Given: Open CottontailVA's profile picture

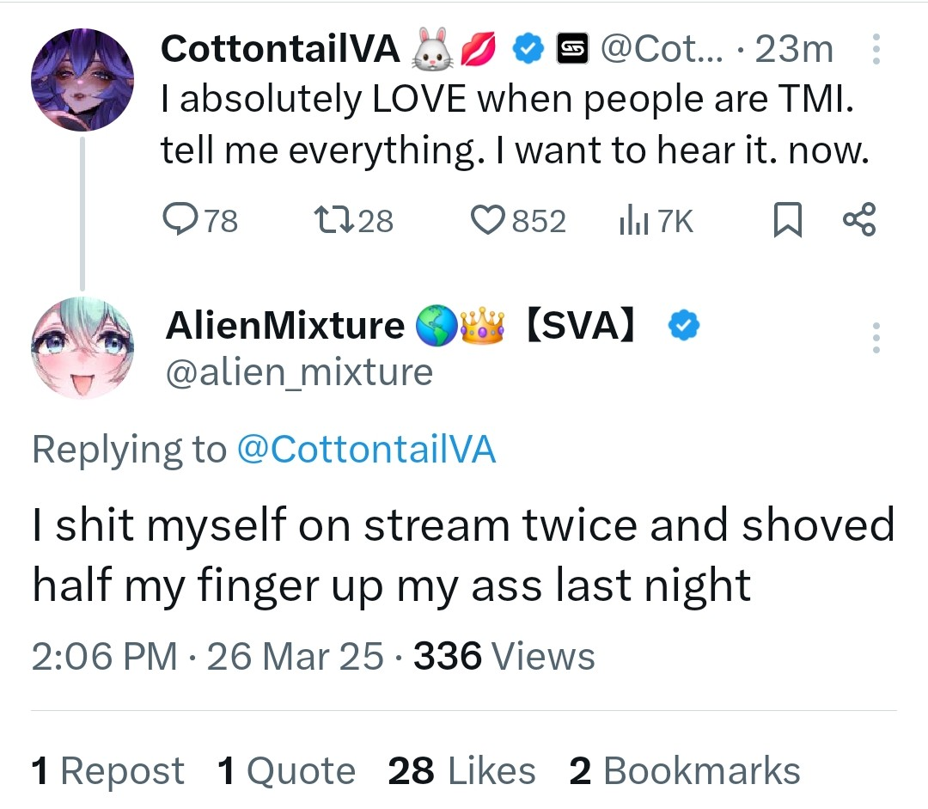Looking at the screenshot, I should pyautogui.click(x=82, y=80).
